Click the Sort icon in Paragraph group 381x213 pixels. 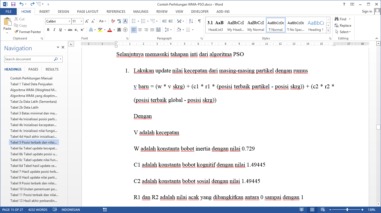[x=191, y=21]
